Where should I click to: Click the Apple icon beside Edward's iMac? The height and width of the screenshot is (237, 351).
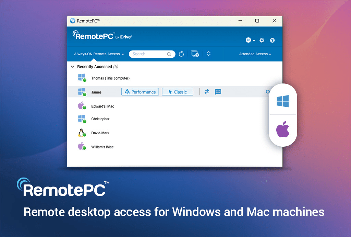click(82, 105)
